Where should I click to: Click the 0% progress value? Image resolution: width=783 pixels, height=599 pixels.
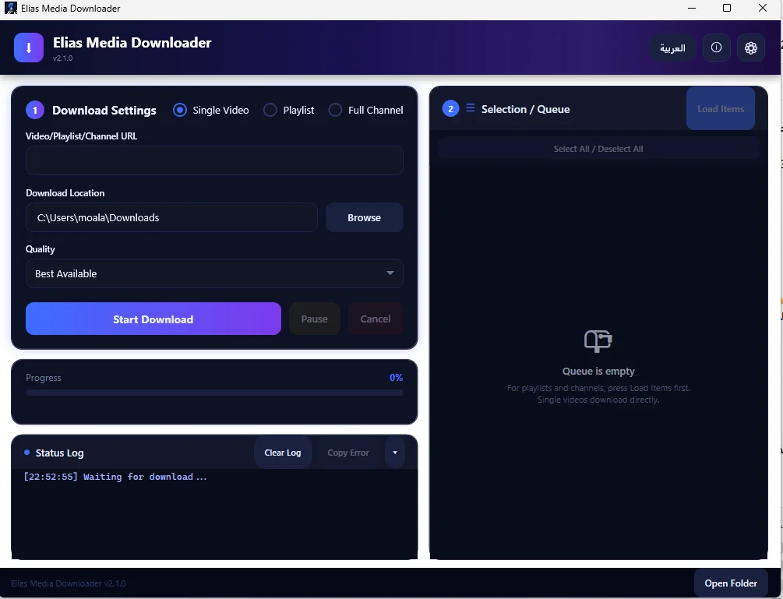click(396, 377)
